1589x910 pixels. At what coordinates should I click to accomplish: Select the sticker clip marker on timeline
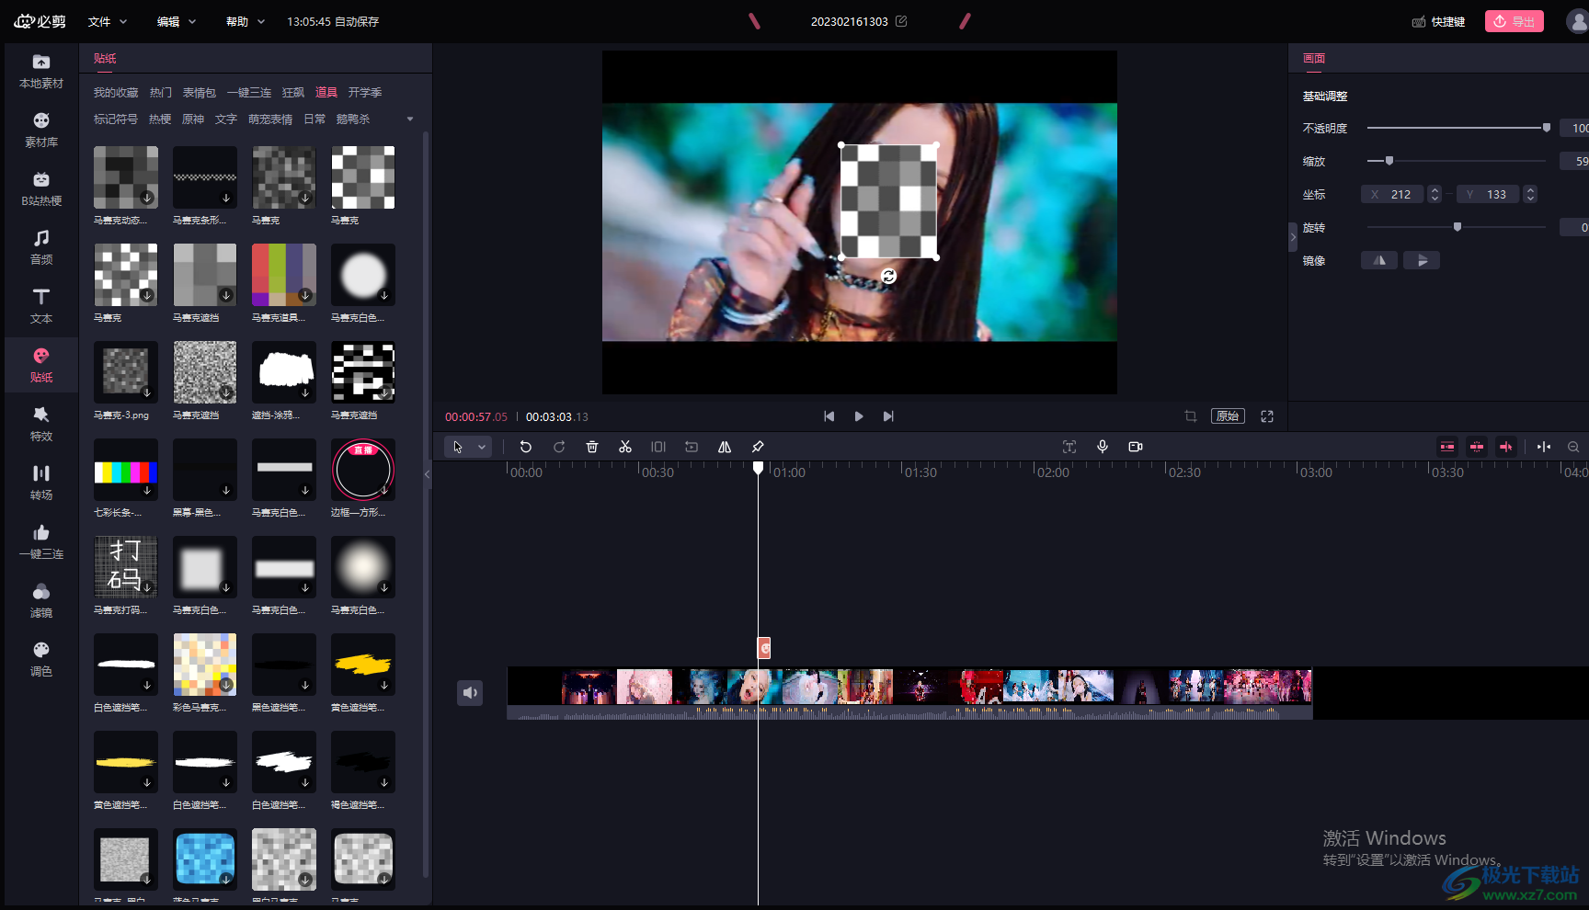764,648
